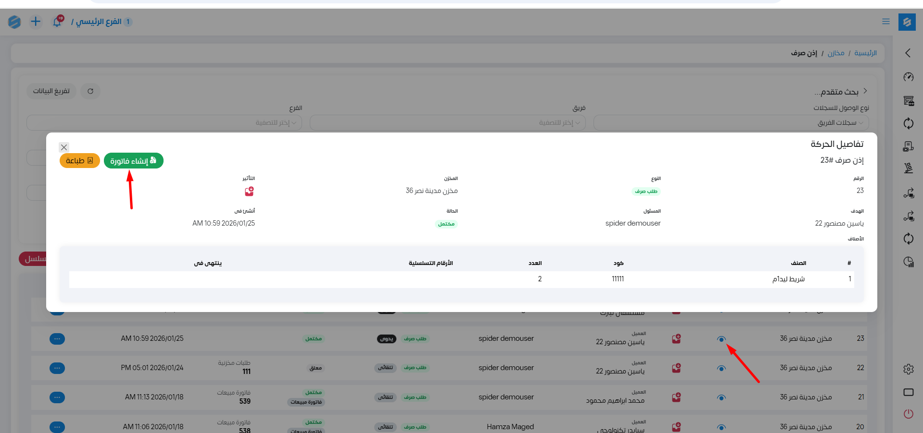Expand the سجلات الفريق access type dropdown
This screenshot has width=923, height=433.
click(x=731, y=123)
